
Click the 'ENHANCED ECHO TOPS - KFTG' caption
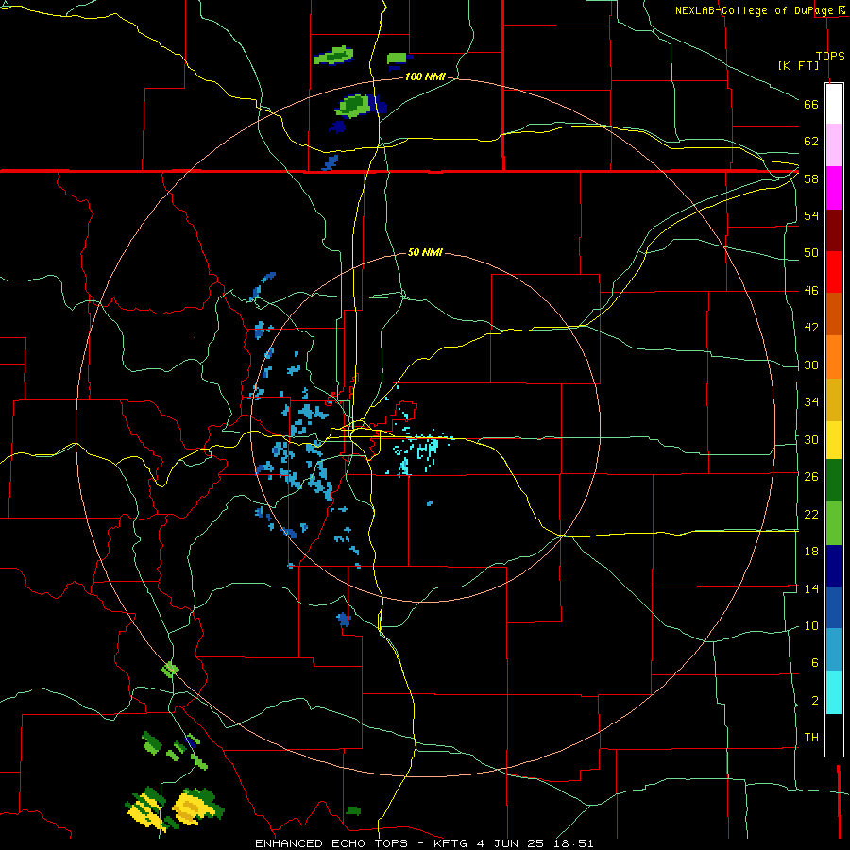click(x=361, y=843)
